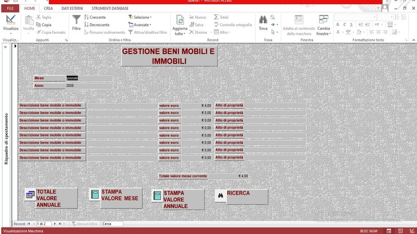Align text center
417x234 pixels.
click(378, 32)
